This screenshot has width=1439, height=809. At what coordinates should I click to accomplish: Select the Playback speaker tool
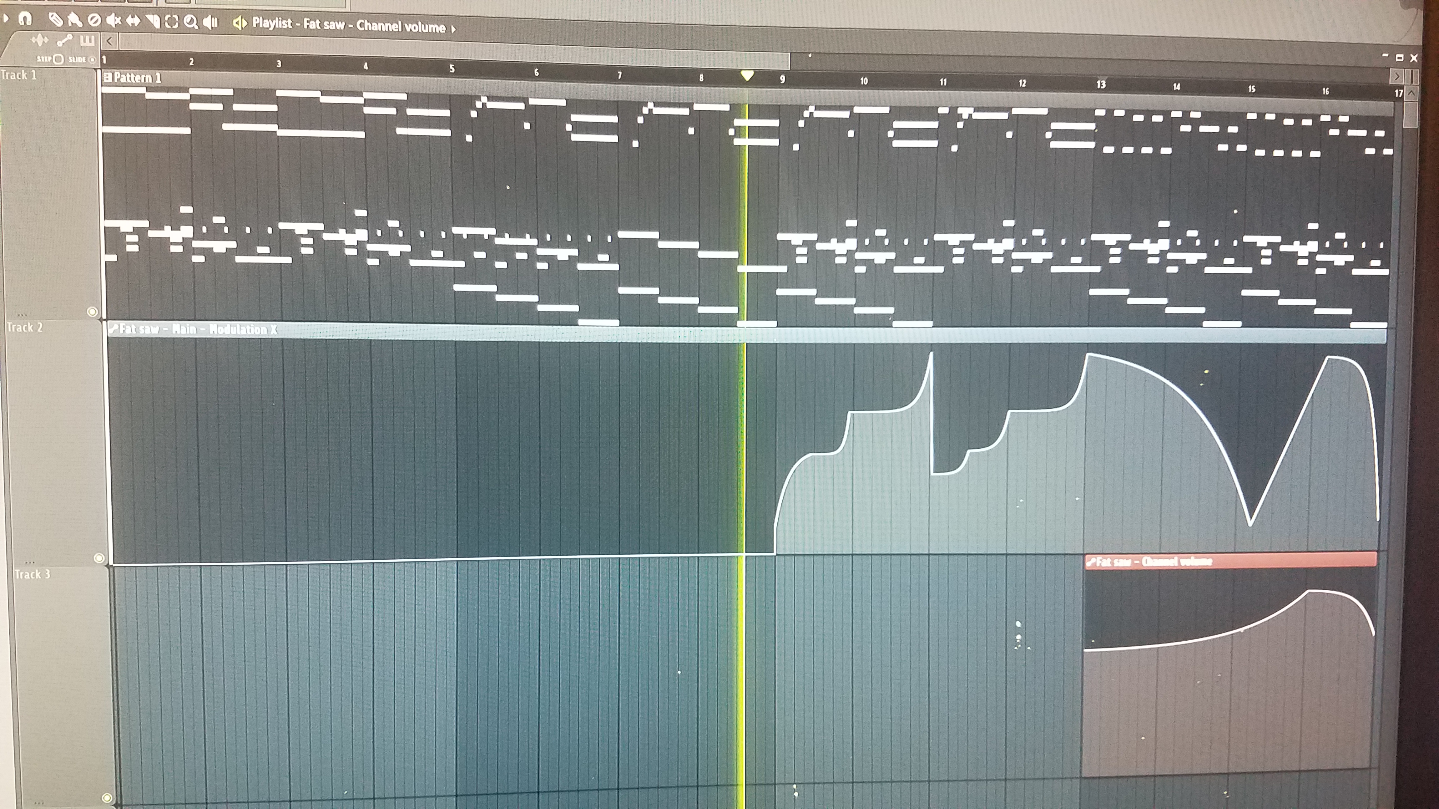point(210,22)
